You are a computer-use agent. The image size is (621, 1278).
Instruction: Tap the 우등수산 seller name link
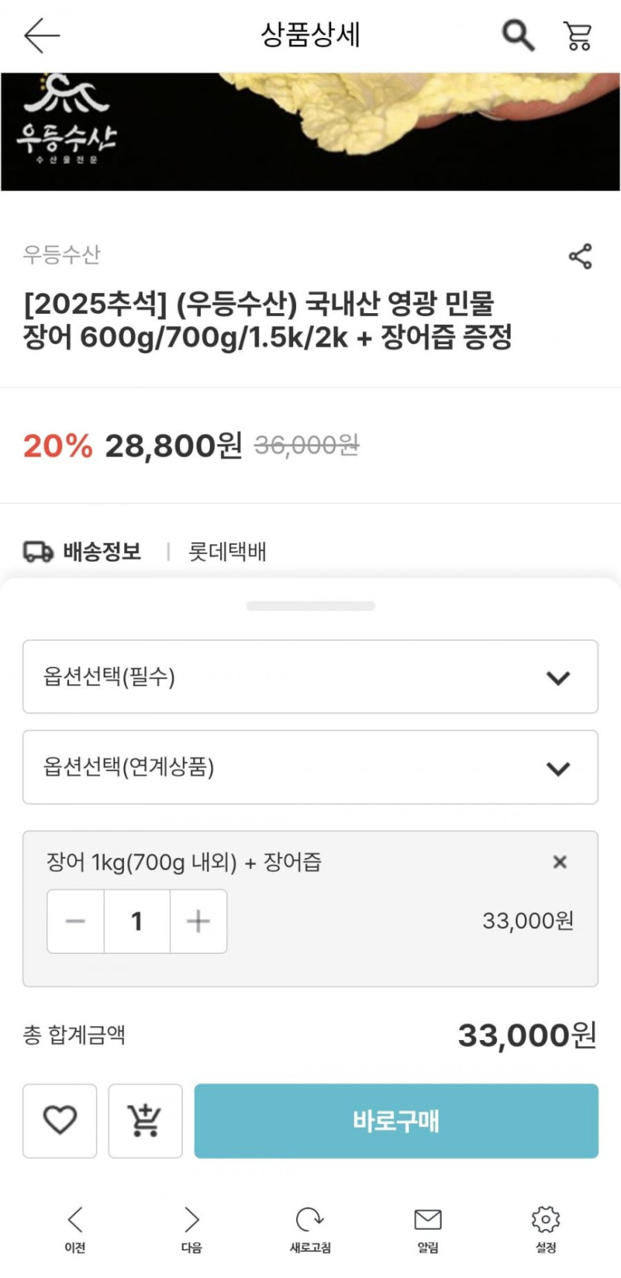[x=62, y=254]
